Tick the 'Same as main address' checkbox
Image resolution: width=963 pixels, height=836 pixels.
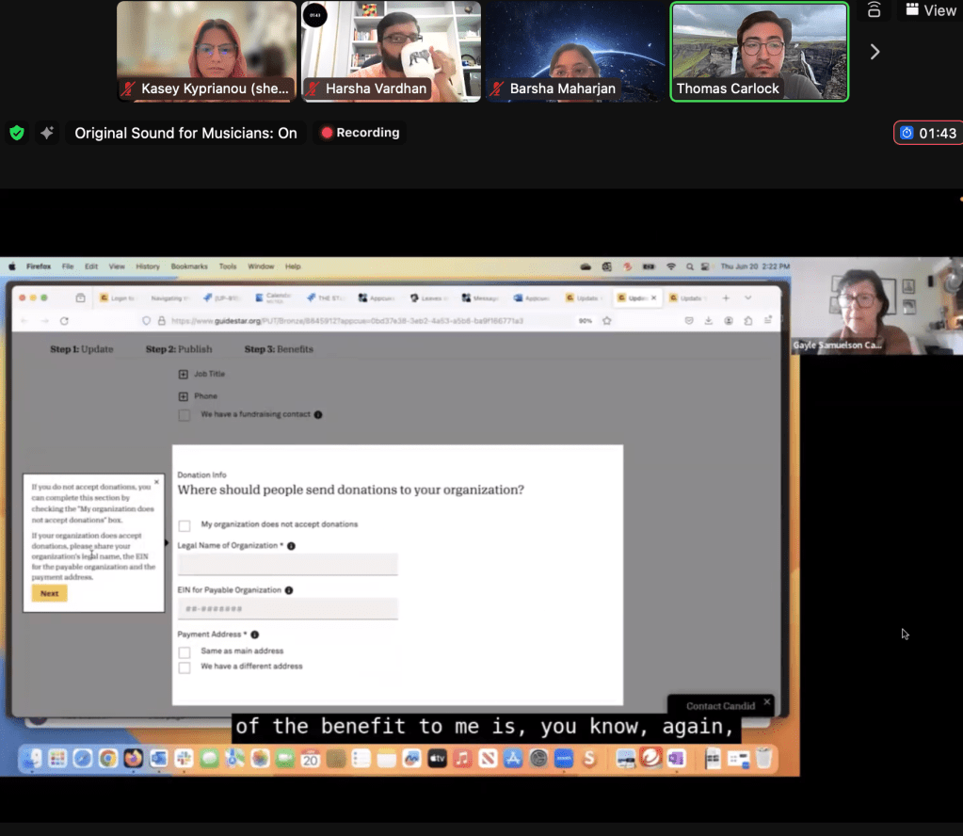click(185, 651)
